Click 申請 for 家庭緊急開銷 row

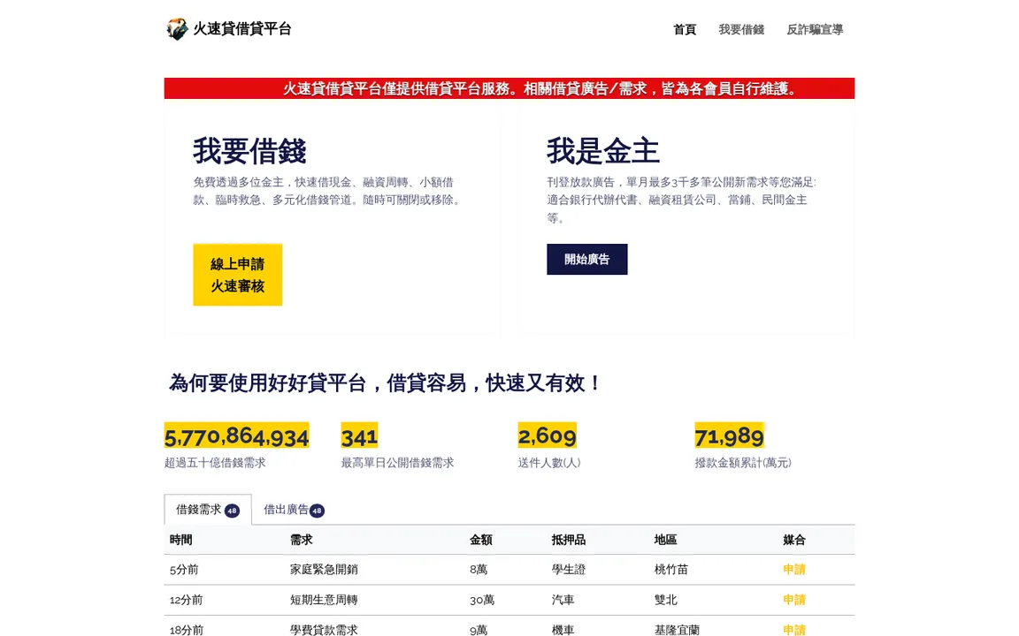tap(794, 569)
